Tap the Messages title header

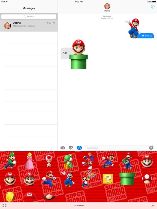[29, 8]
